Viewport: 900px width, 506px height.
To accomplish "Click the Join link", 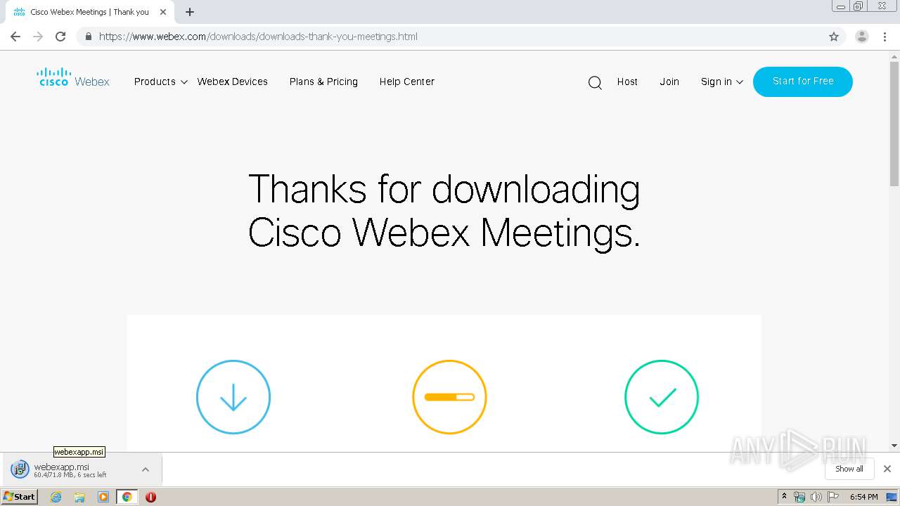I will point(669,82).
